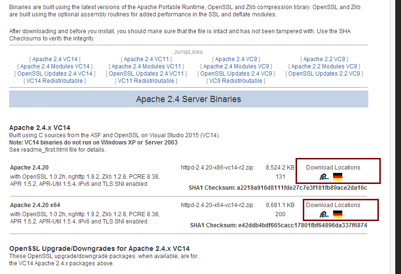This screenshot has height=274, width=401.
Task: Open OpenSSL Updates 2.2 VC9 link
Action: point(324,73)
